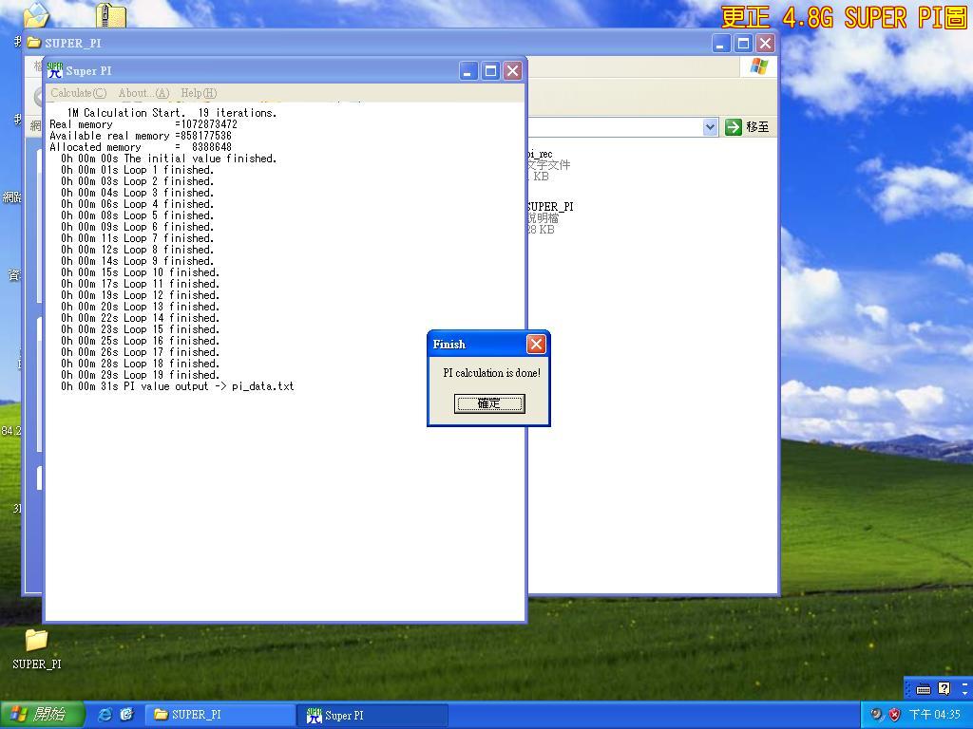
Task: Click the language bar help icon
Action: tap(944, 689)
